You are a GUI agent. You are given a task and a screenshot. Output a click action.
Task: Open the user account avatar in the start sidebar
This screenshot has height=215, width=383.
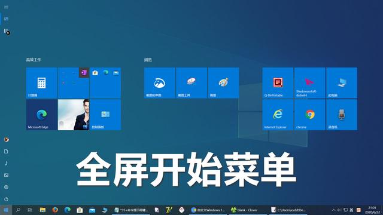7,139
